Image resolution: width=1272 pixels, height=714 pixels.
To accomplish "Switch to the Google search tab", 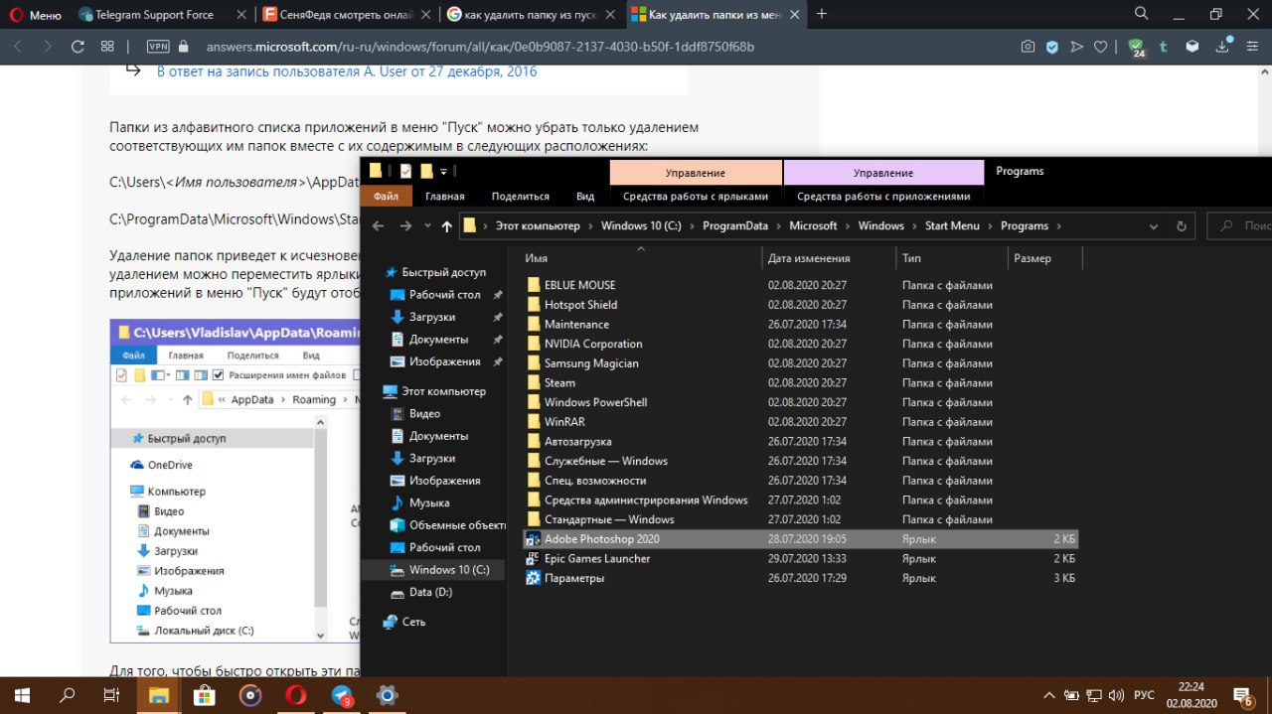I will point(530,15).
